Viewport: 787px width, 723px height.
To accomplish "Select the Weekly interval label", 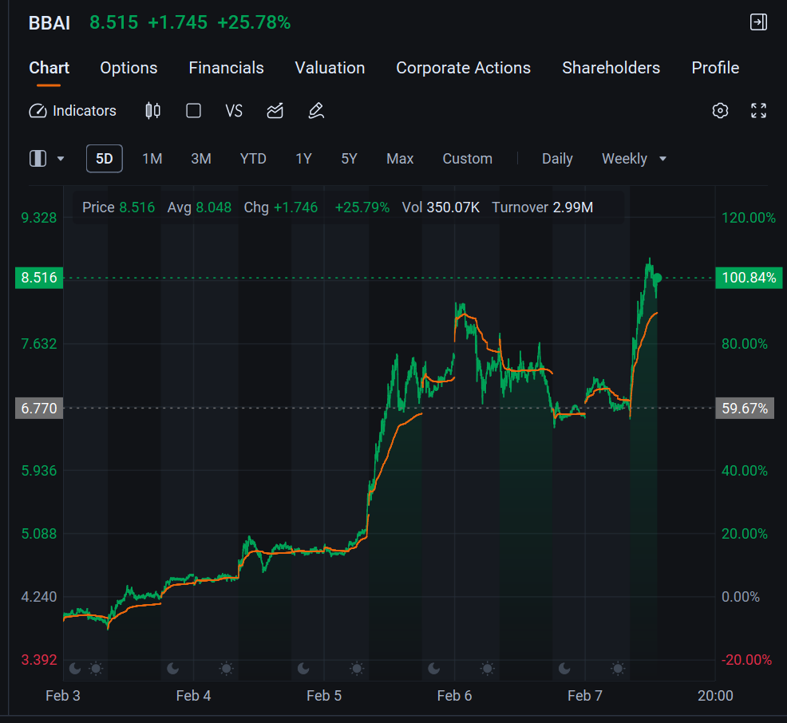I will tap(624, 159).
